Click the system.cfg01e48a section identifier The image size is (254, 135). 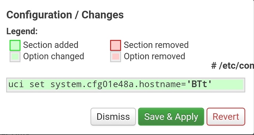coord(92,84)
